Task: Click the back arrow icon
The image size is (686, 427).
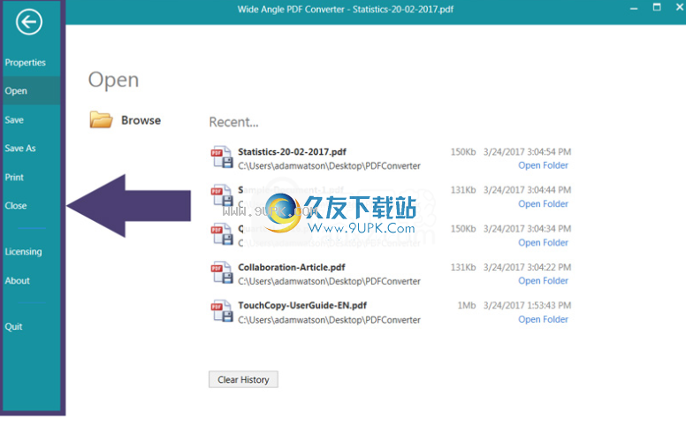Action: click(29, 21)
